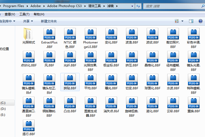The height and width of the screenshot is (137, 205).
Task: Select the 彩色半调.8BF plug-in file
Action: [x=194, y=38]
